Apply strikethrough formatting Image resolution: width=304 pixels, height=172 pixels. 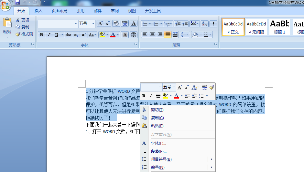(68, 35)
